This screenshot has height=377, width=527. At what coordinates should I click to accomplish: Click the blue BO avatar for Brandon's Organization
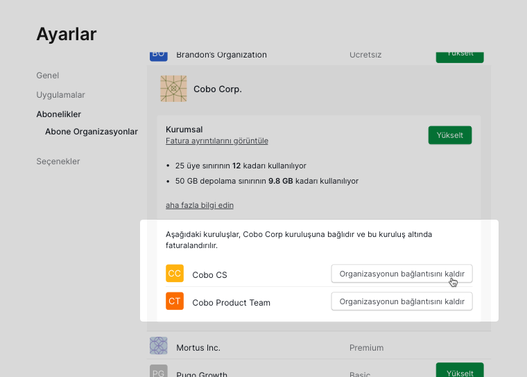coord(159,56)
